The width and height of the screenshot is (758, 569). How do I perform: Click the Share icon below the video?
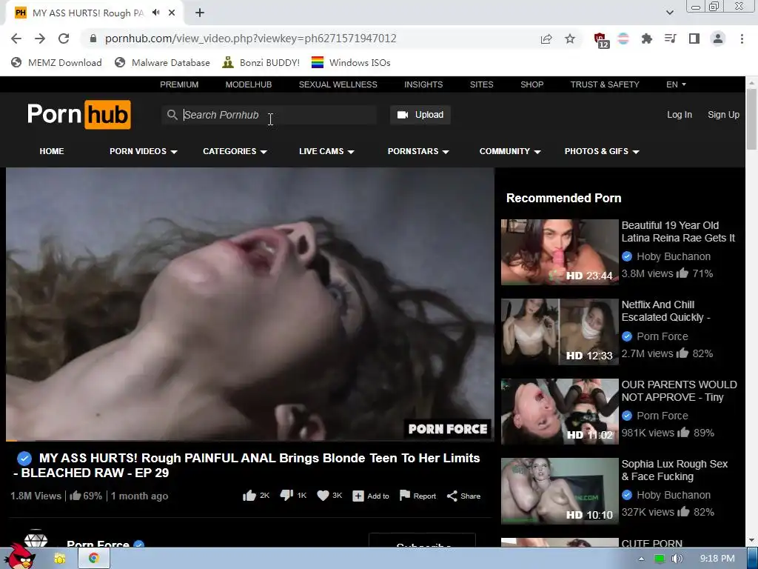coord(452,496)
